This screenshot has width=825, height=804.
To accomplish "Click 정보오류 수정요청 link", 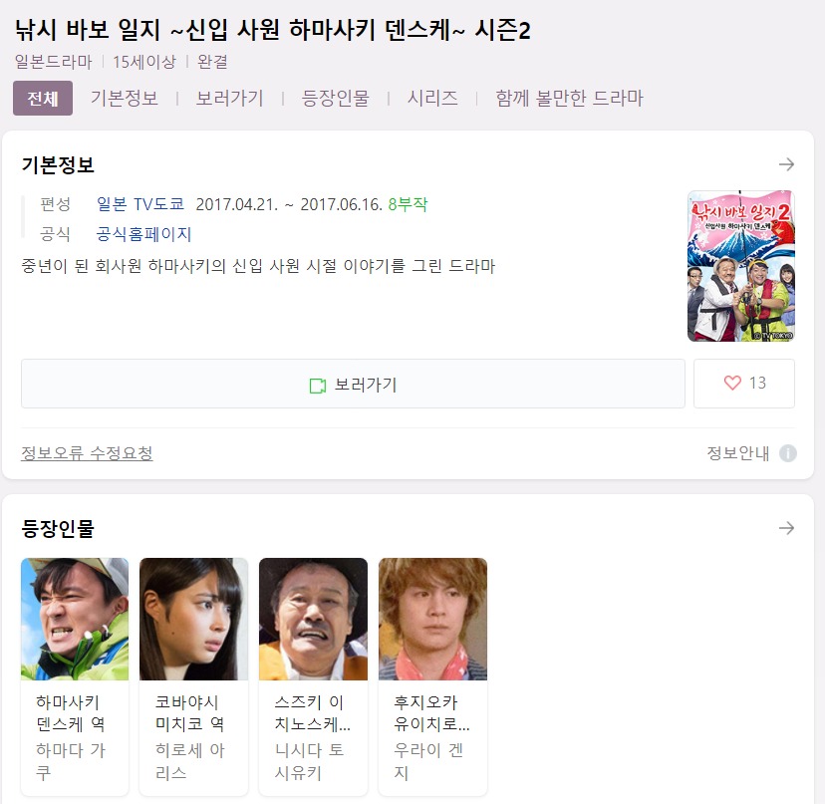I will [x=87, y=453].
